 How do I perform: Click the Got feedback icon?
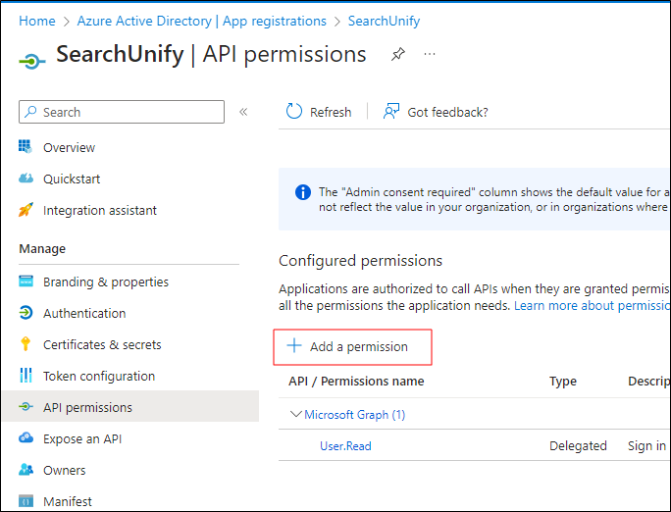coord(391,112)
